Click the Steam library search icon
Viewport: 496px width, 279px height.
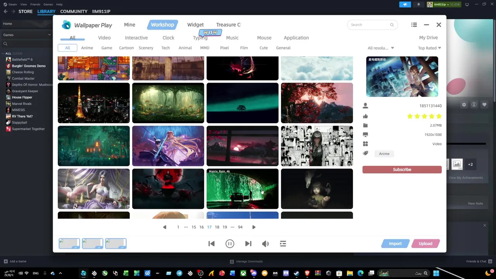click(x=5, y=44)
